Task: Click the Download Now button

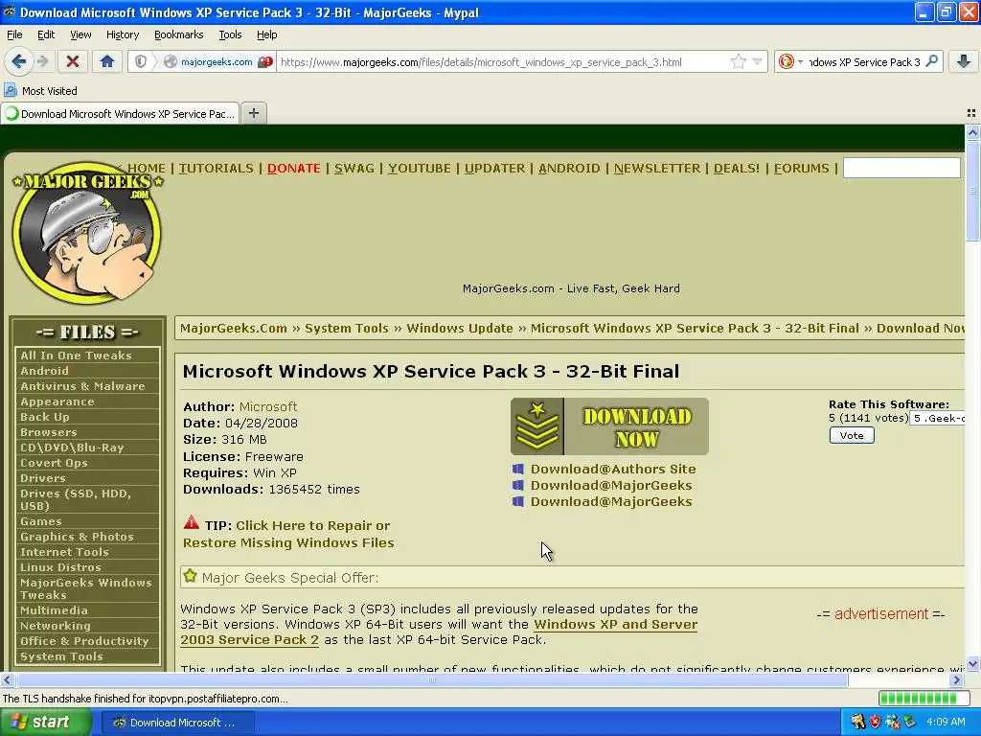Action: 609,426
